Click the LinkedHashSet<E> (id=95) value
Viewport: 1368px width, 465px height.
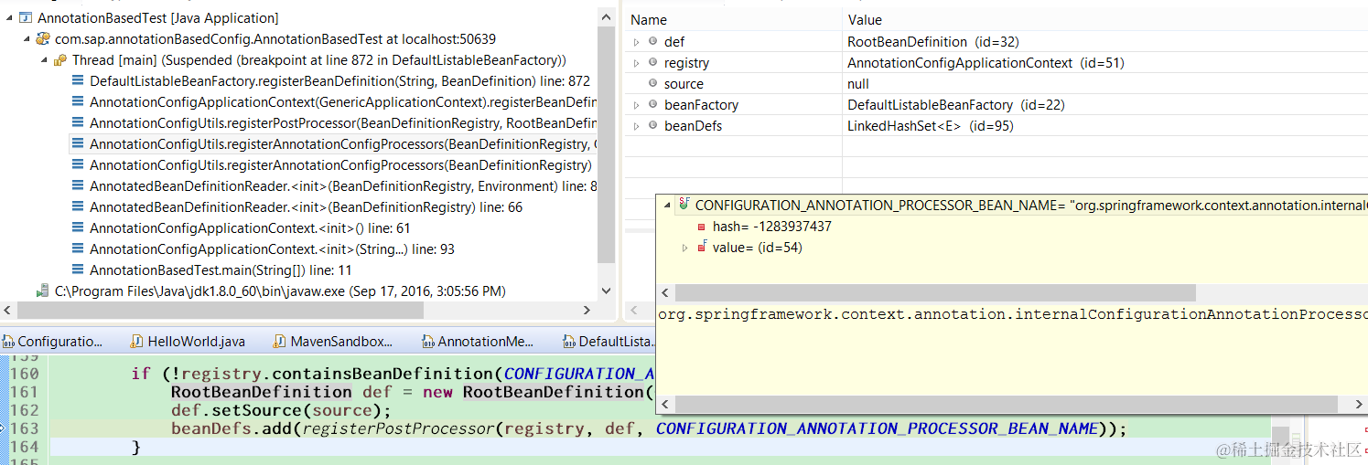pos(930,126)
